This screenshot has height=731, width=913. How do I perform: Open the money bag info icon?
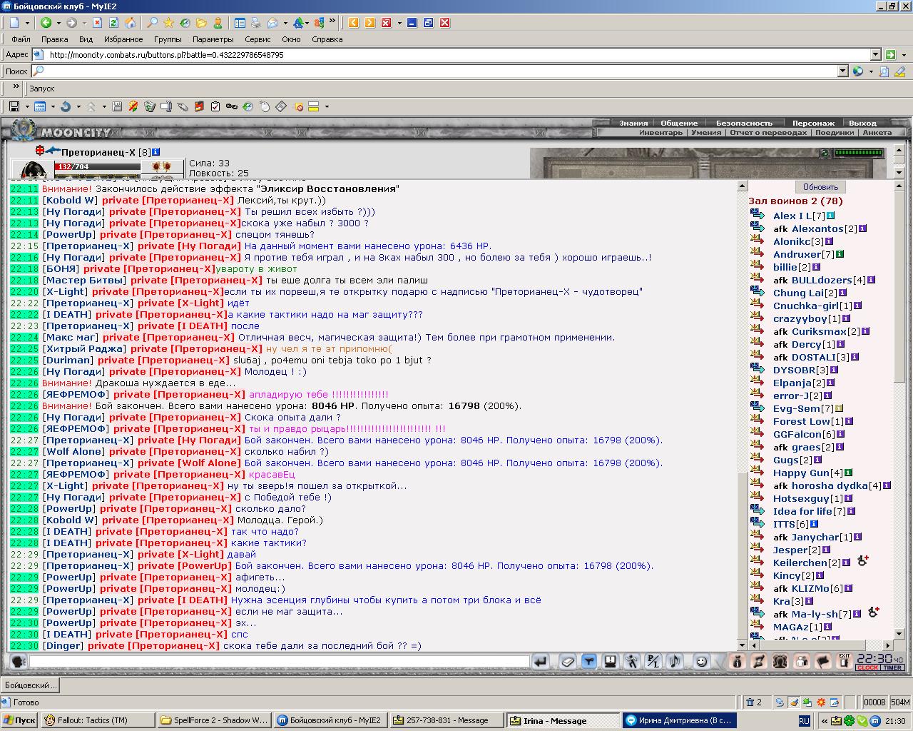(x=738, y=662)
